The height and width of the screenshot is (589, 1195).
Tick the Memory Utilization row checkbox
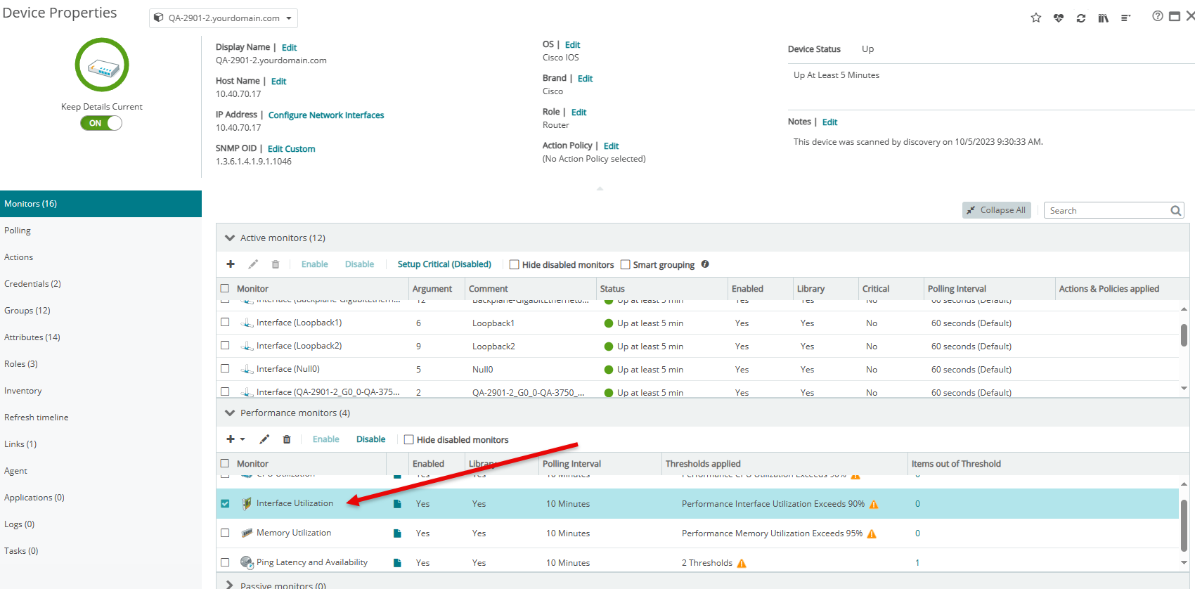point(225,533)
